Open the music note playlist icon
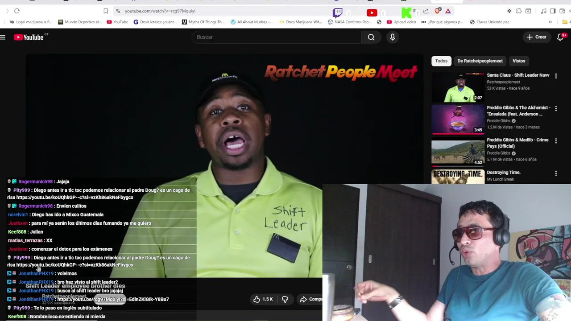 point(544,11)
